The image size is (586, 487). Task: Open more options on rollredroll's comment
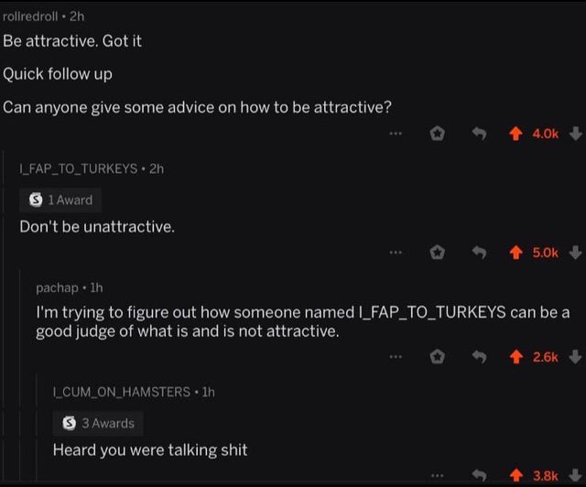pyautogui.click(x=395, y=133)
